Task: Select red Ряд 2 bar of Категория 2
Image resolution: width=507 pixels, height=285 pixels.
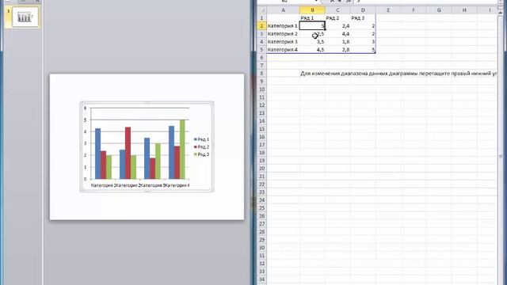Action: click(128, 153)
